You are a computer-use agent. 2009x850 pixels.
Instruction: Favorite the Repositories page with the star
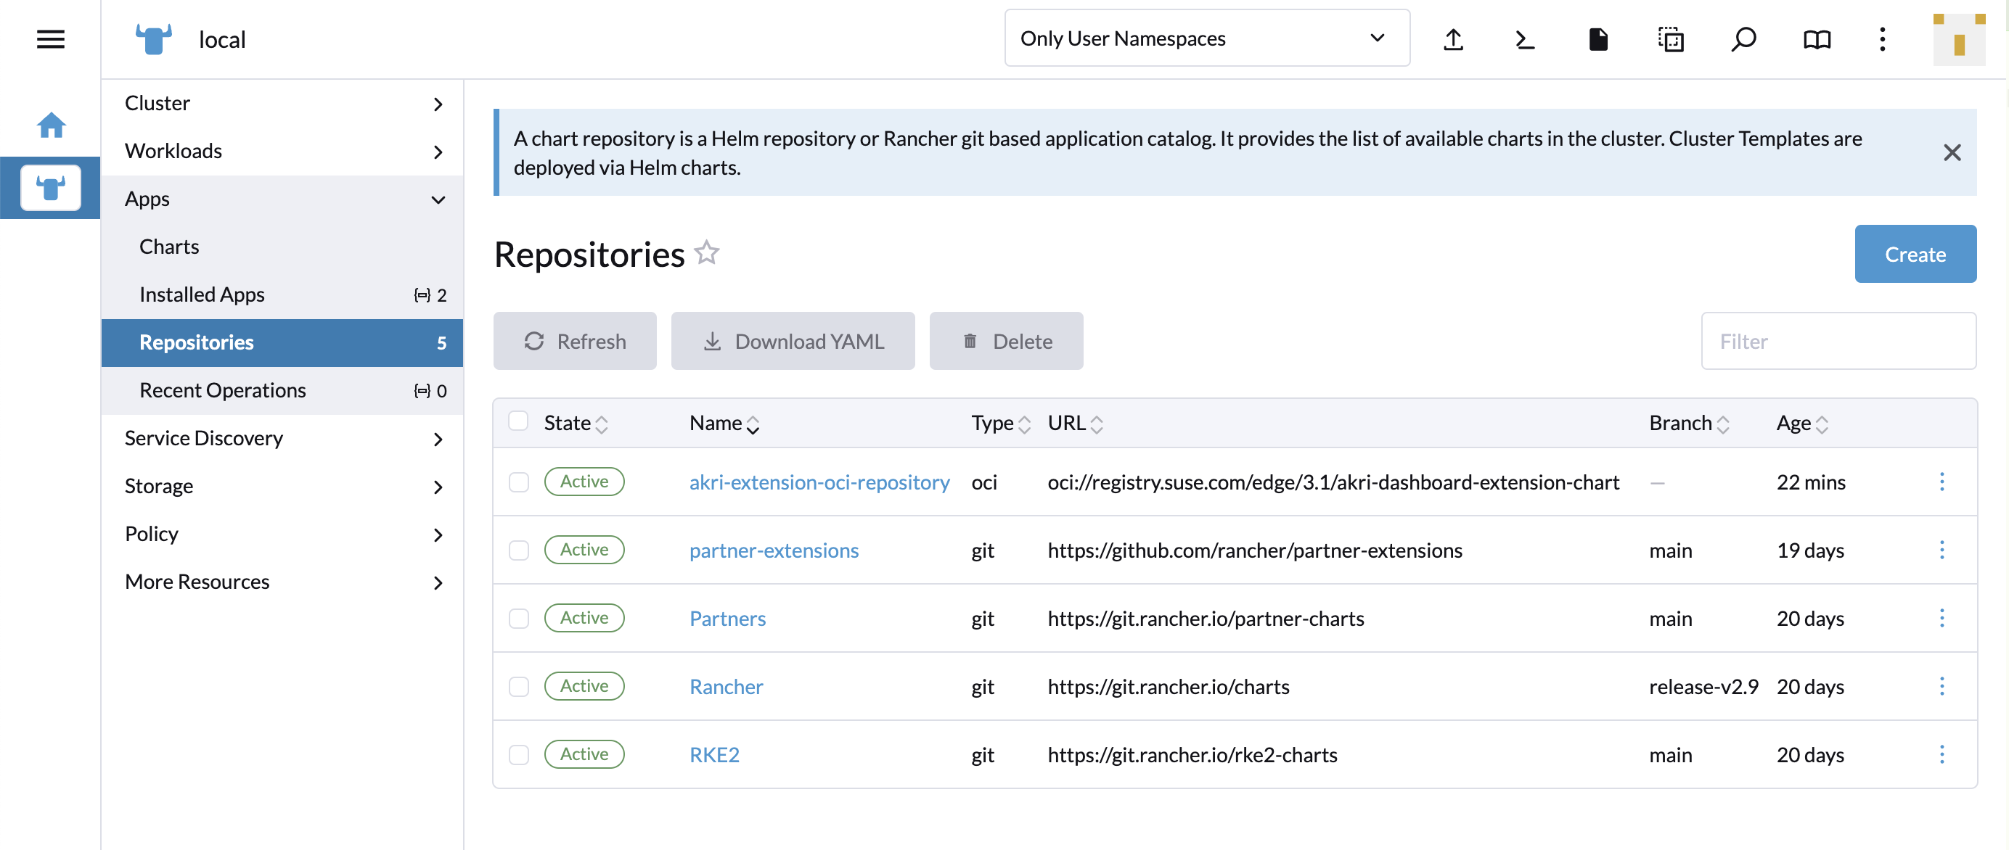point(707,253)
